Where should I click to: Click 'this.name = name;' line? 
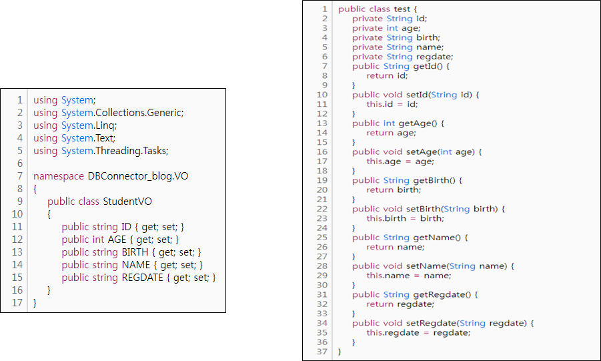pyautogui.click(x=409, y=276)
